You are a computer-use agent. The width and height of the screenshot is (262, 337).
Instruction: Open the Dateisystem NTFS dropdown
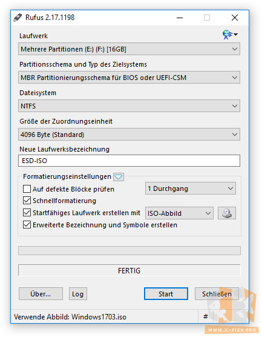129,106
